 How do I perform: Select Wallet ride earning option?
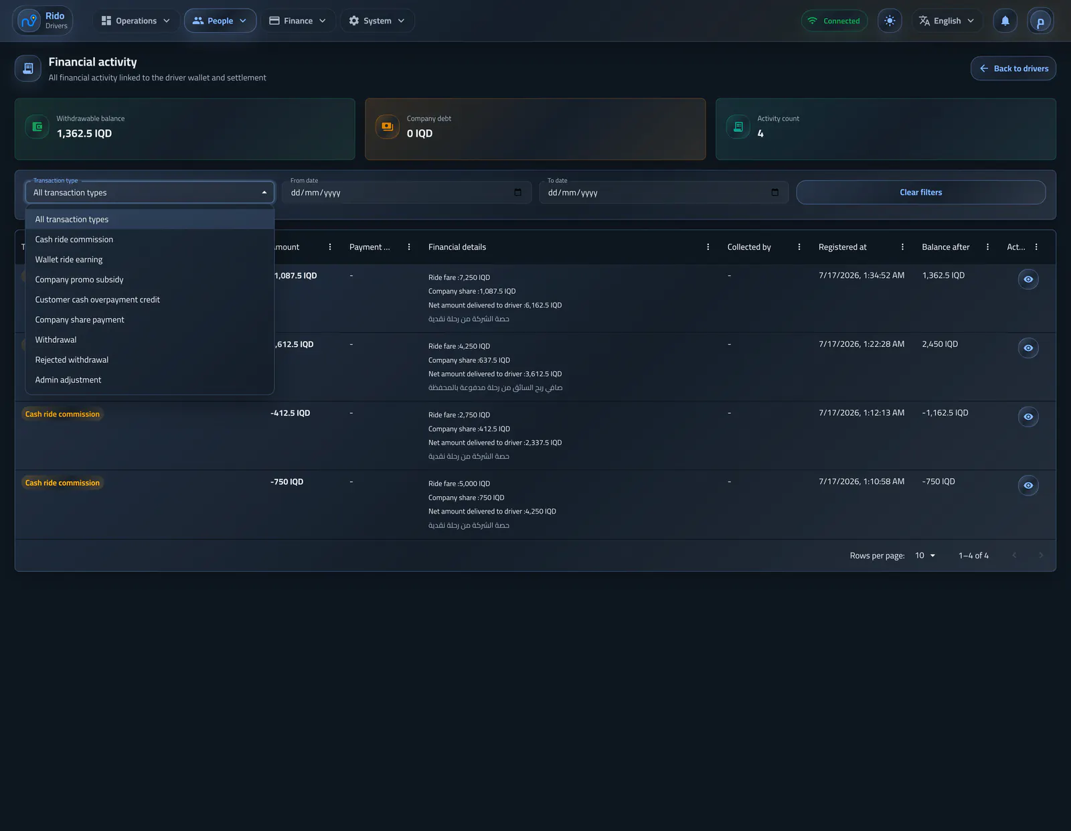(150, 260)
